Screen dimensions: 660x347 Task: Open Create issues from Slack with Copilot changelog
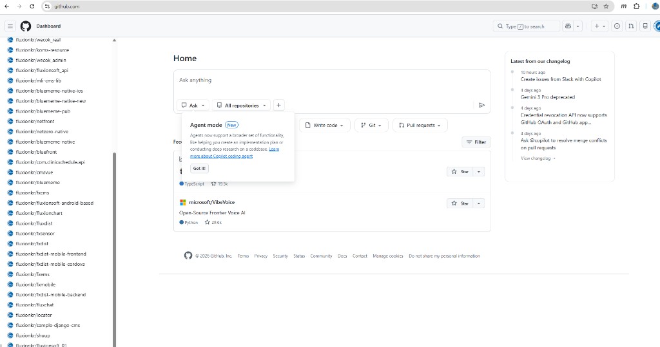pos(561,79)
